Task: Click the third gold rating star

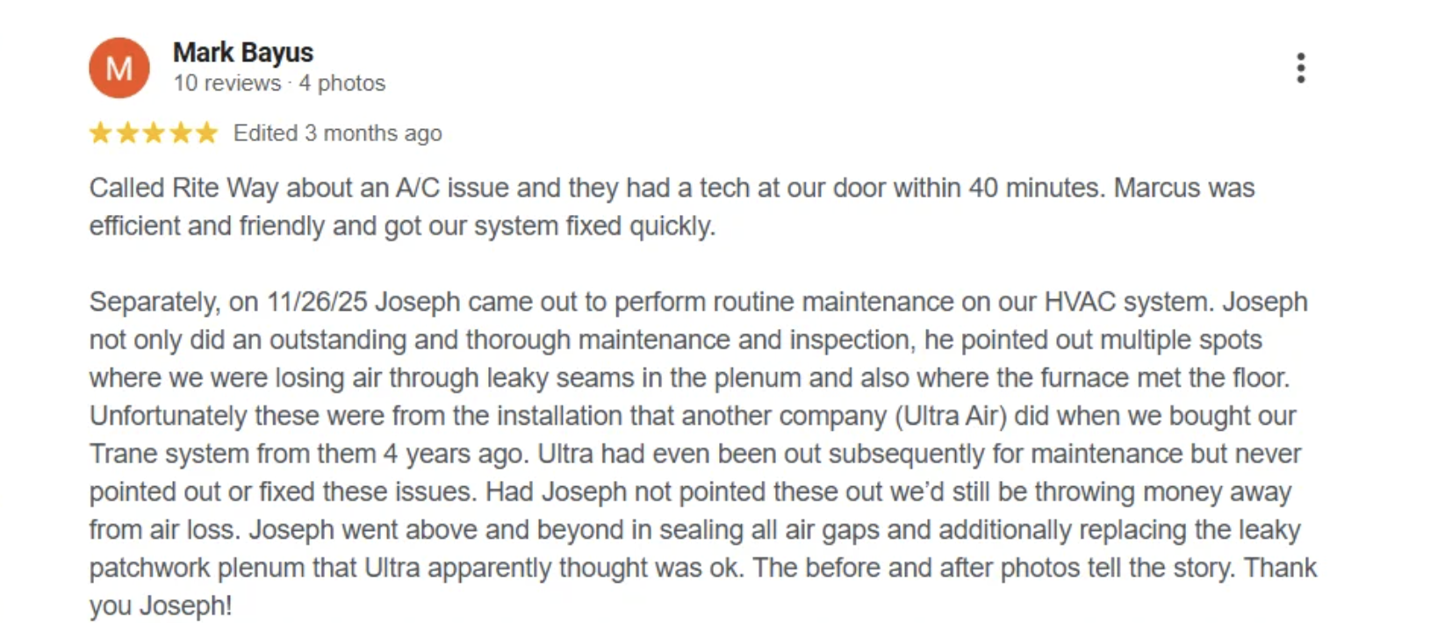Action: pos(154,133)
